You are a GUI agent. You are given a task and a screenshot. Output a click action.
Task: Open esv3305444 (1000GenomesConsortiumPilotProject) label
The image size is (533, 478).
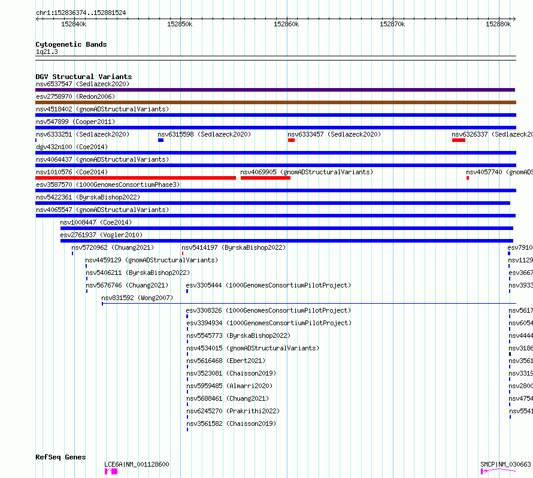(268, 285)
